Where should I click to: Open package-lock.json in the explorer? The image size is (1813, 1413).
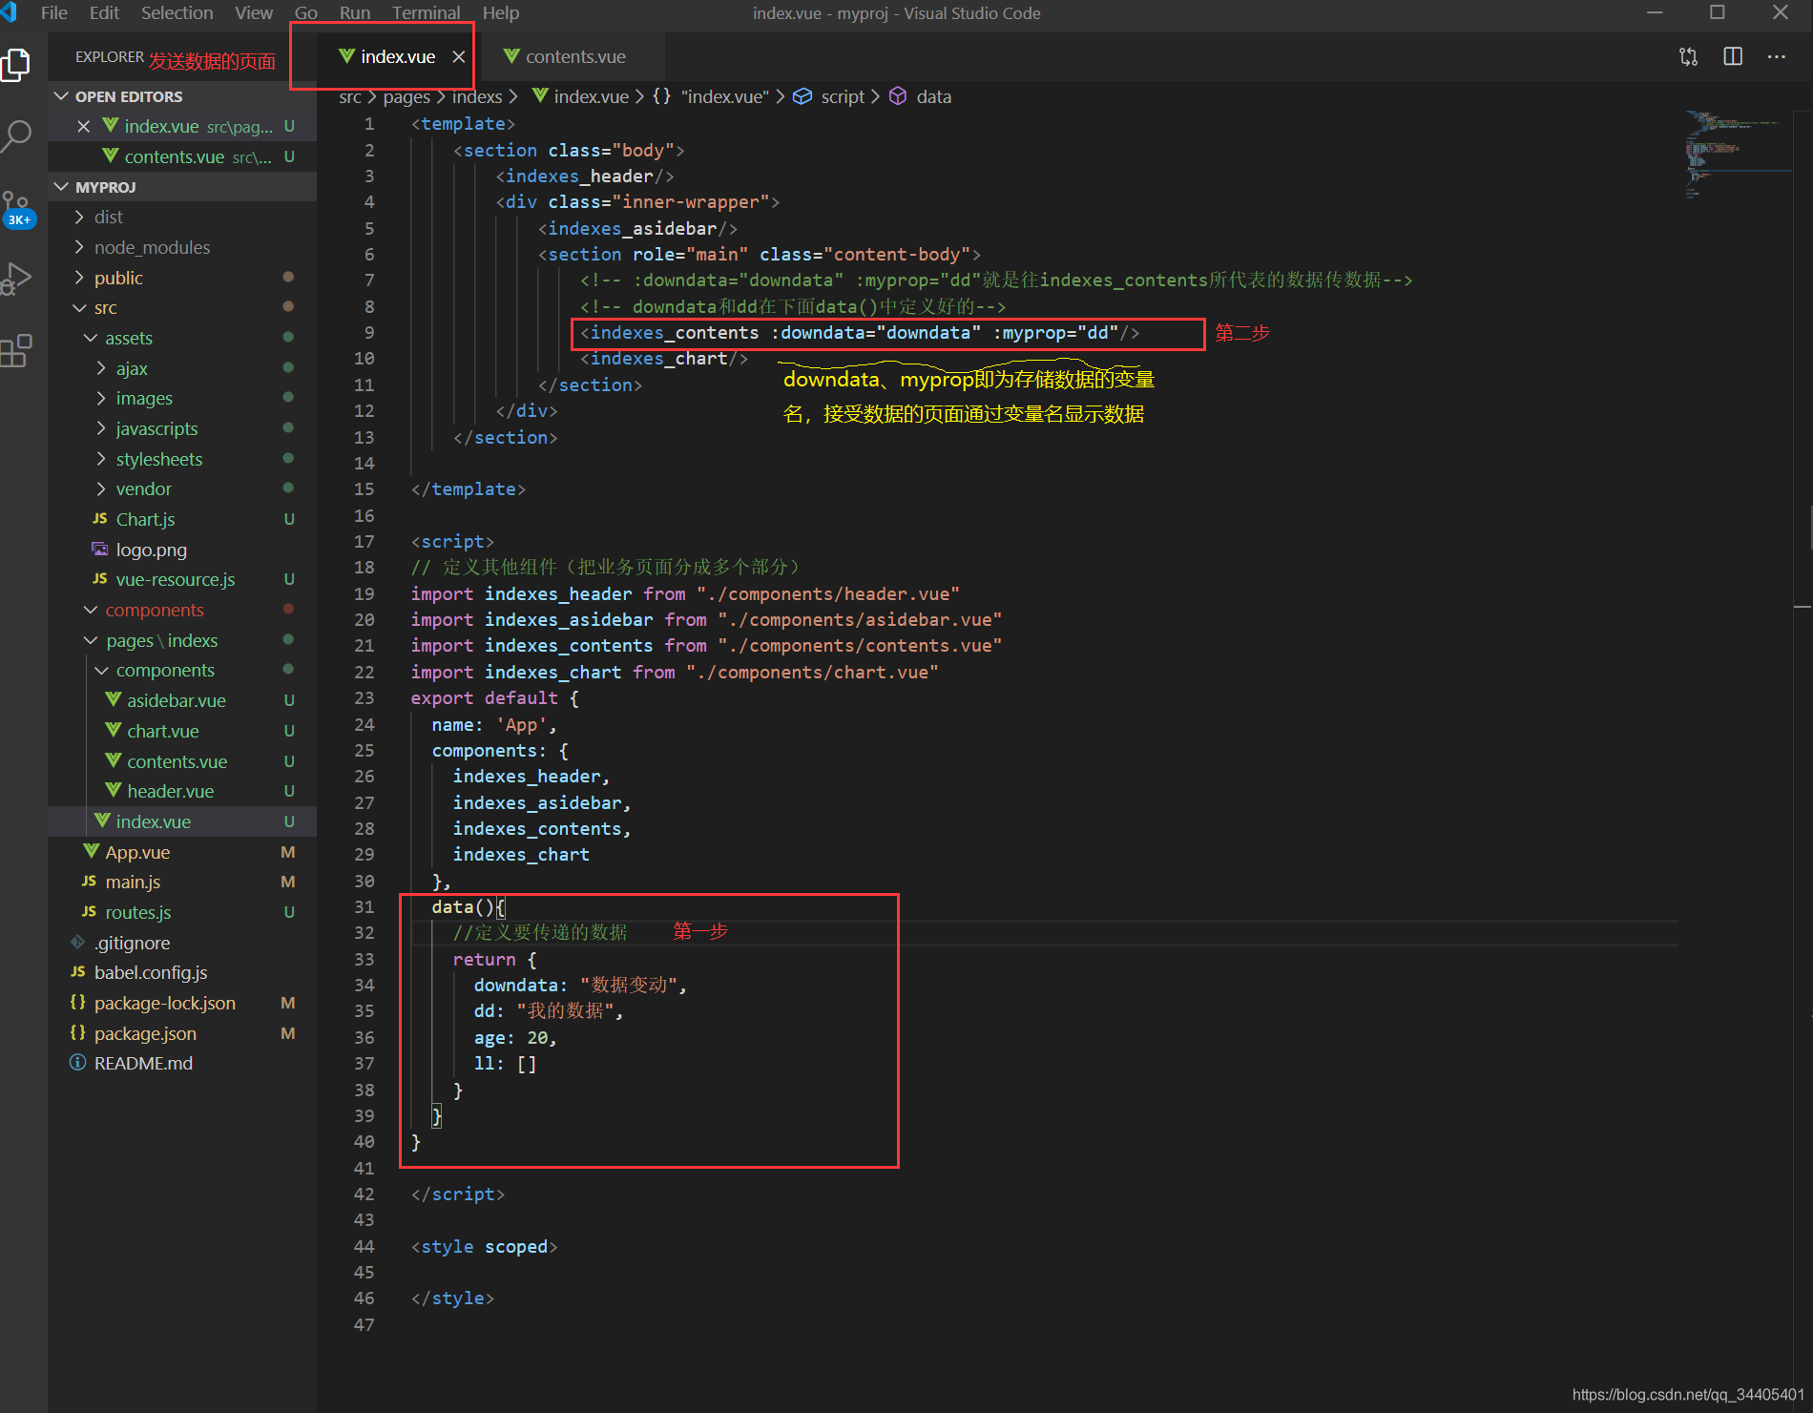[x=165, y=1003]
